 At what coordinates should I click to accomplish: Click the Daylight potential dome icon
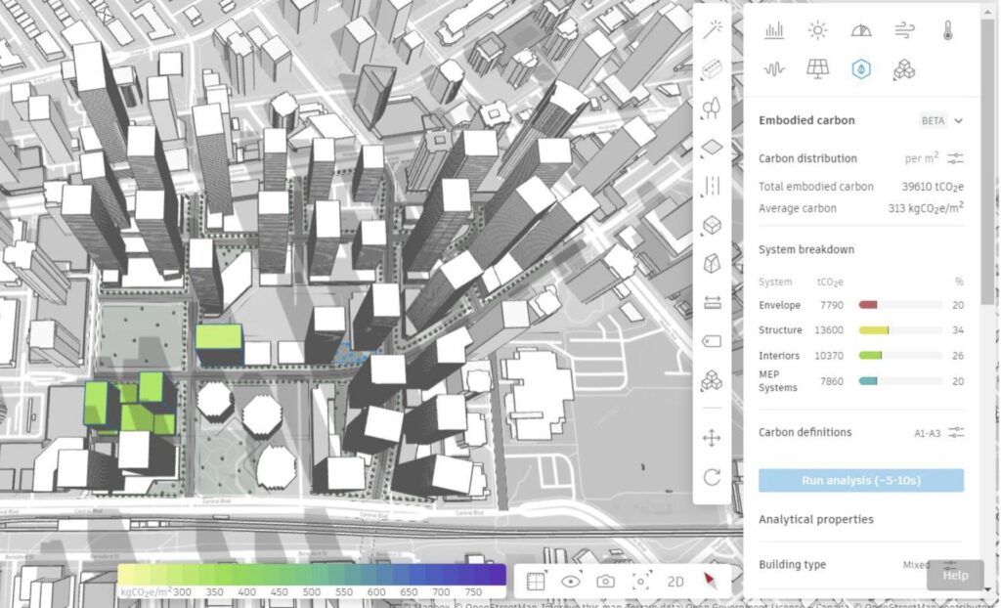[861, 30]
